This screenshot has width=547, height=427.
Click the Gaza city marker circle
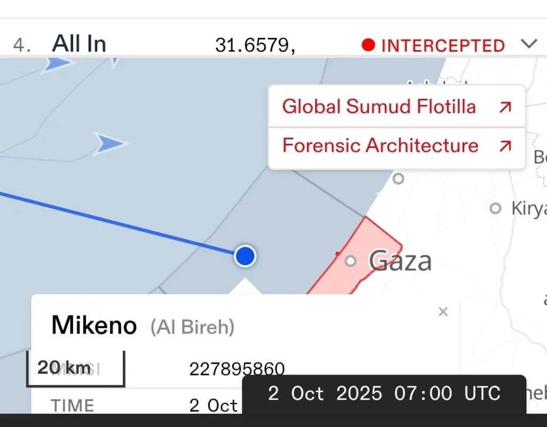point(350,261)
